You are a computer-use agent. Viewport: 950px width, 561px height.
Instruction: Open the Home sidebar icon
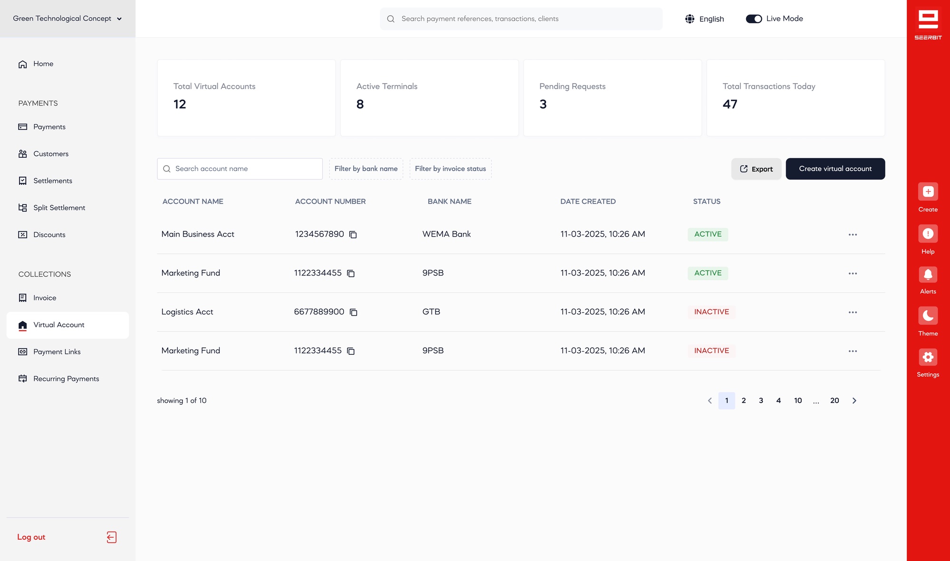pyautogui.click(x=22, y=64)
